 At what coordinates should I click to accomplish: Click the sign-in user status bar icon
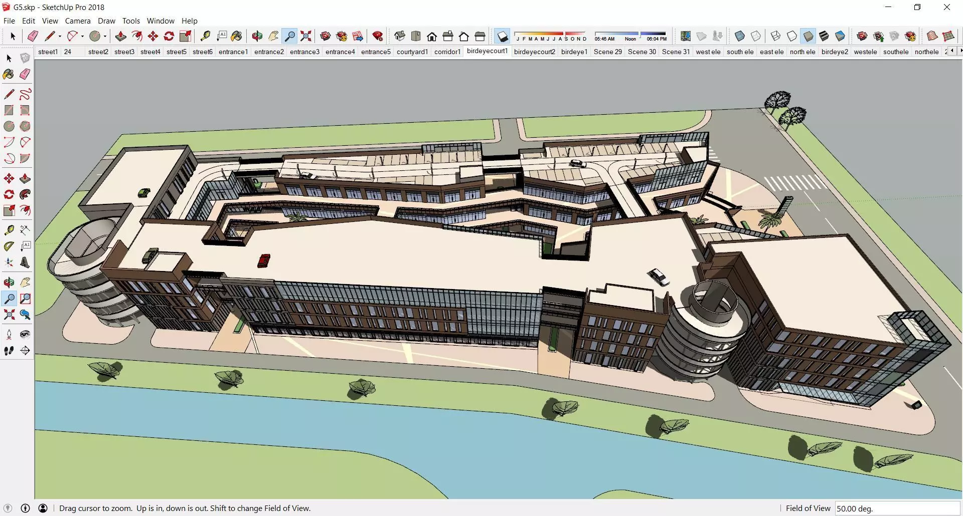click(43, 508)
